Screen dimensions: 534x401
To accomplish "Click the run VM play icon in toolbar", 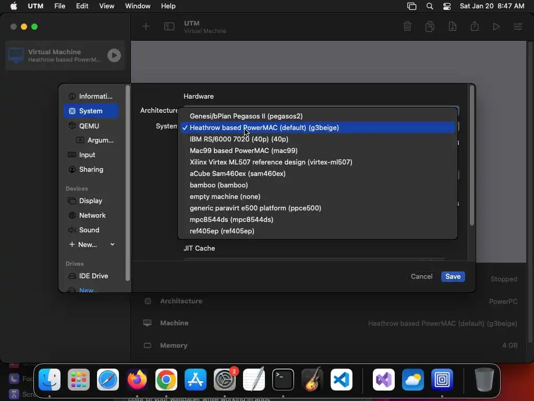I will pyautogui.click(x=496, y=27).
